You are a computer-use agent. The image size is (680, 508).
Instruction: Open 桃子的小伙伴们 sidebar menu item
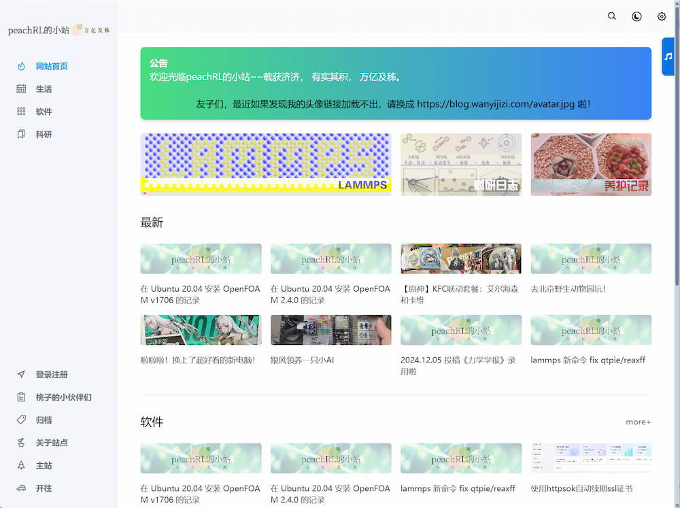[63, 397]
